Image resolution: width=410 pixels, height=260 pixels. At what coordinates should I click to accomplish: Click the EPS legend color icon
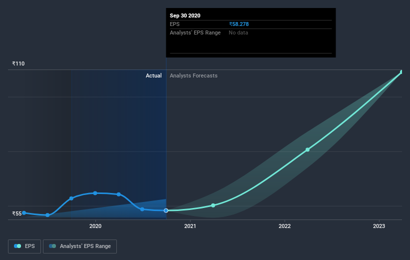17,246
